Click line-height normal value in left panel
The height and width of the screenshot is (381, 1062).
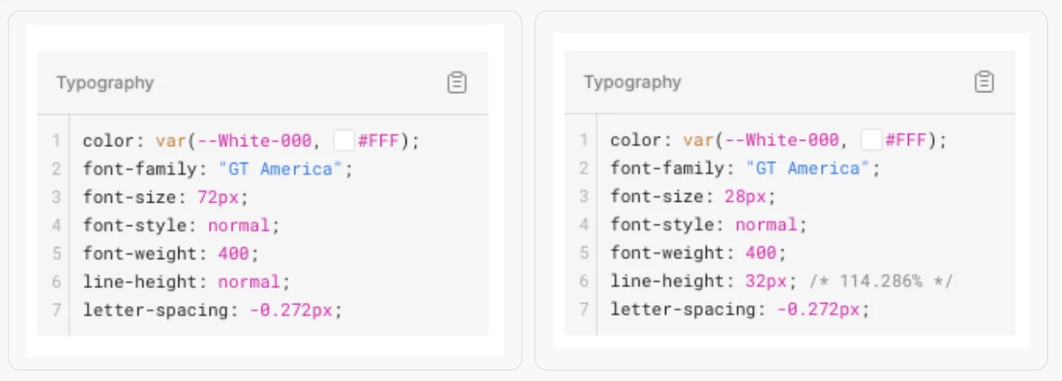coord(249,282)
